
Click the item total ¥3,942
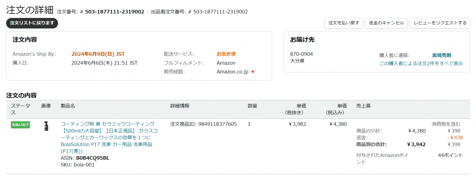click(x=416, y=144)
